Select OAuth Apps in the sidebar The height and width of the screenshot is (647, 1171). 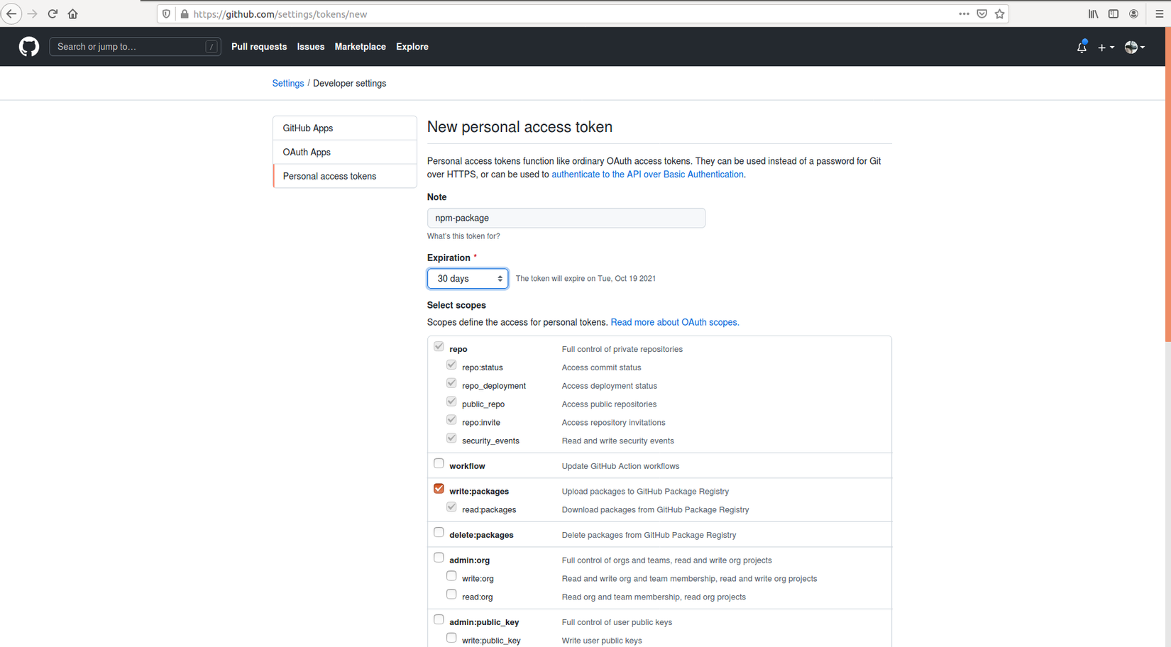point(307,153)
